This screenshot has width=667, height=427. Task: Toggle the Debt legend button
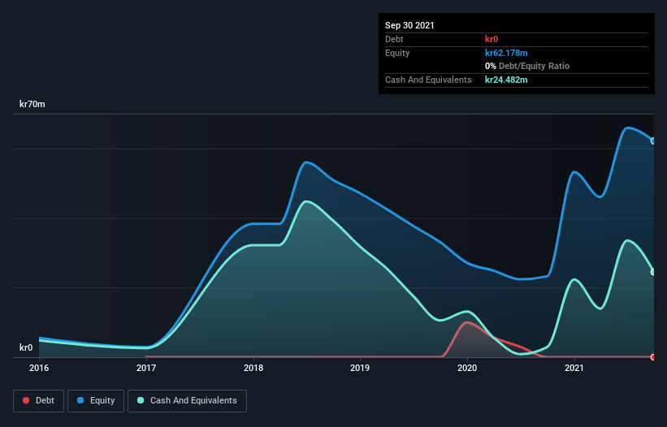click(39, 401)
